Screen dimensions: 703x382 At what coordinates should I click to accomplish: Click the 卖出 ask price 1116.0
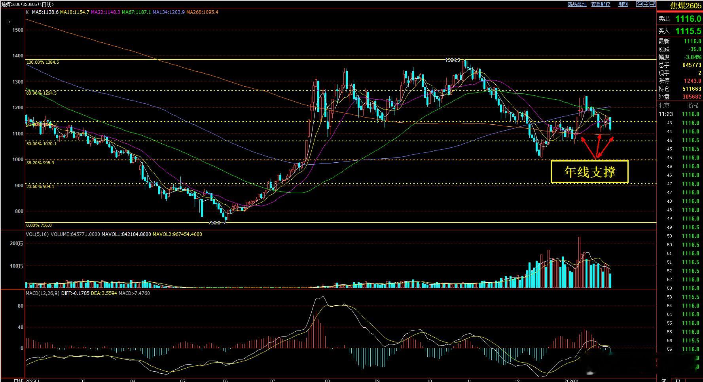click(688, 19)
